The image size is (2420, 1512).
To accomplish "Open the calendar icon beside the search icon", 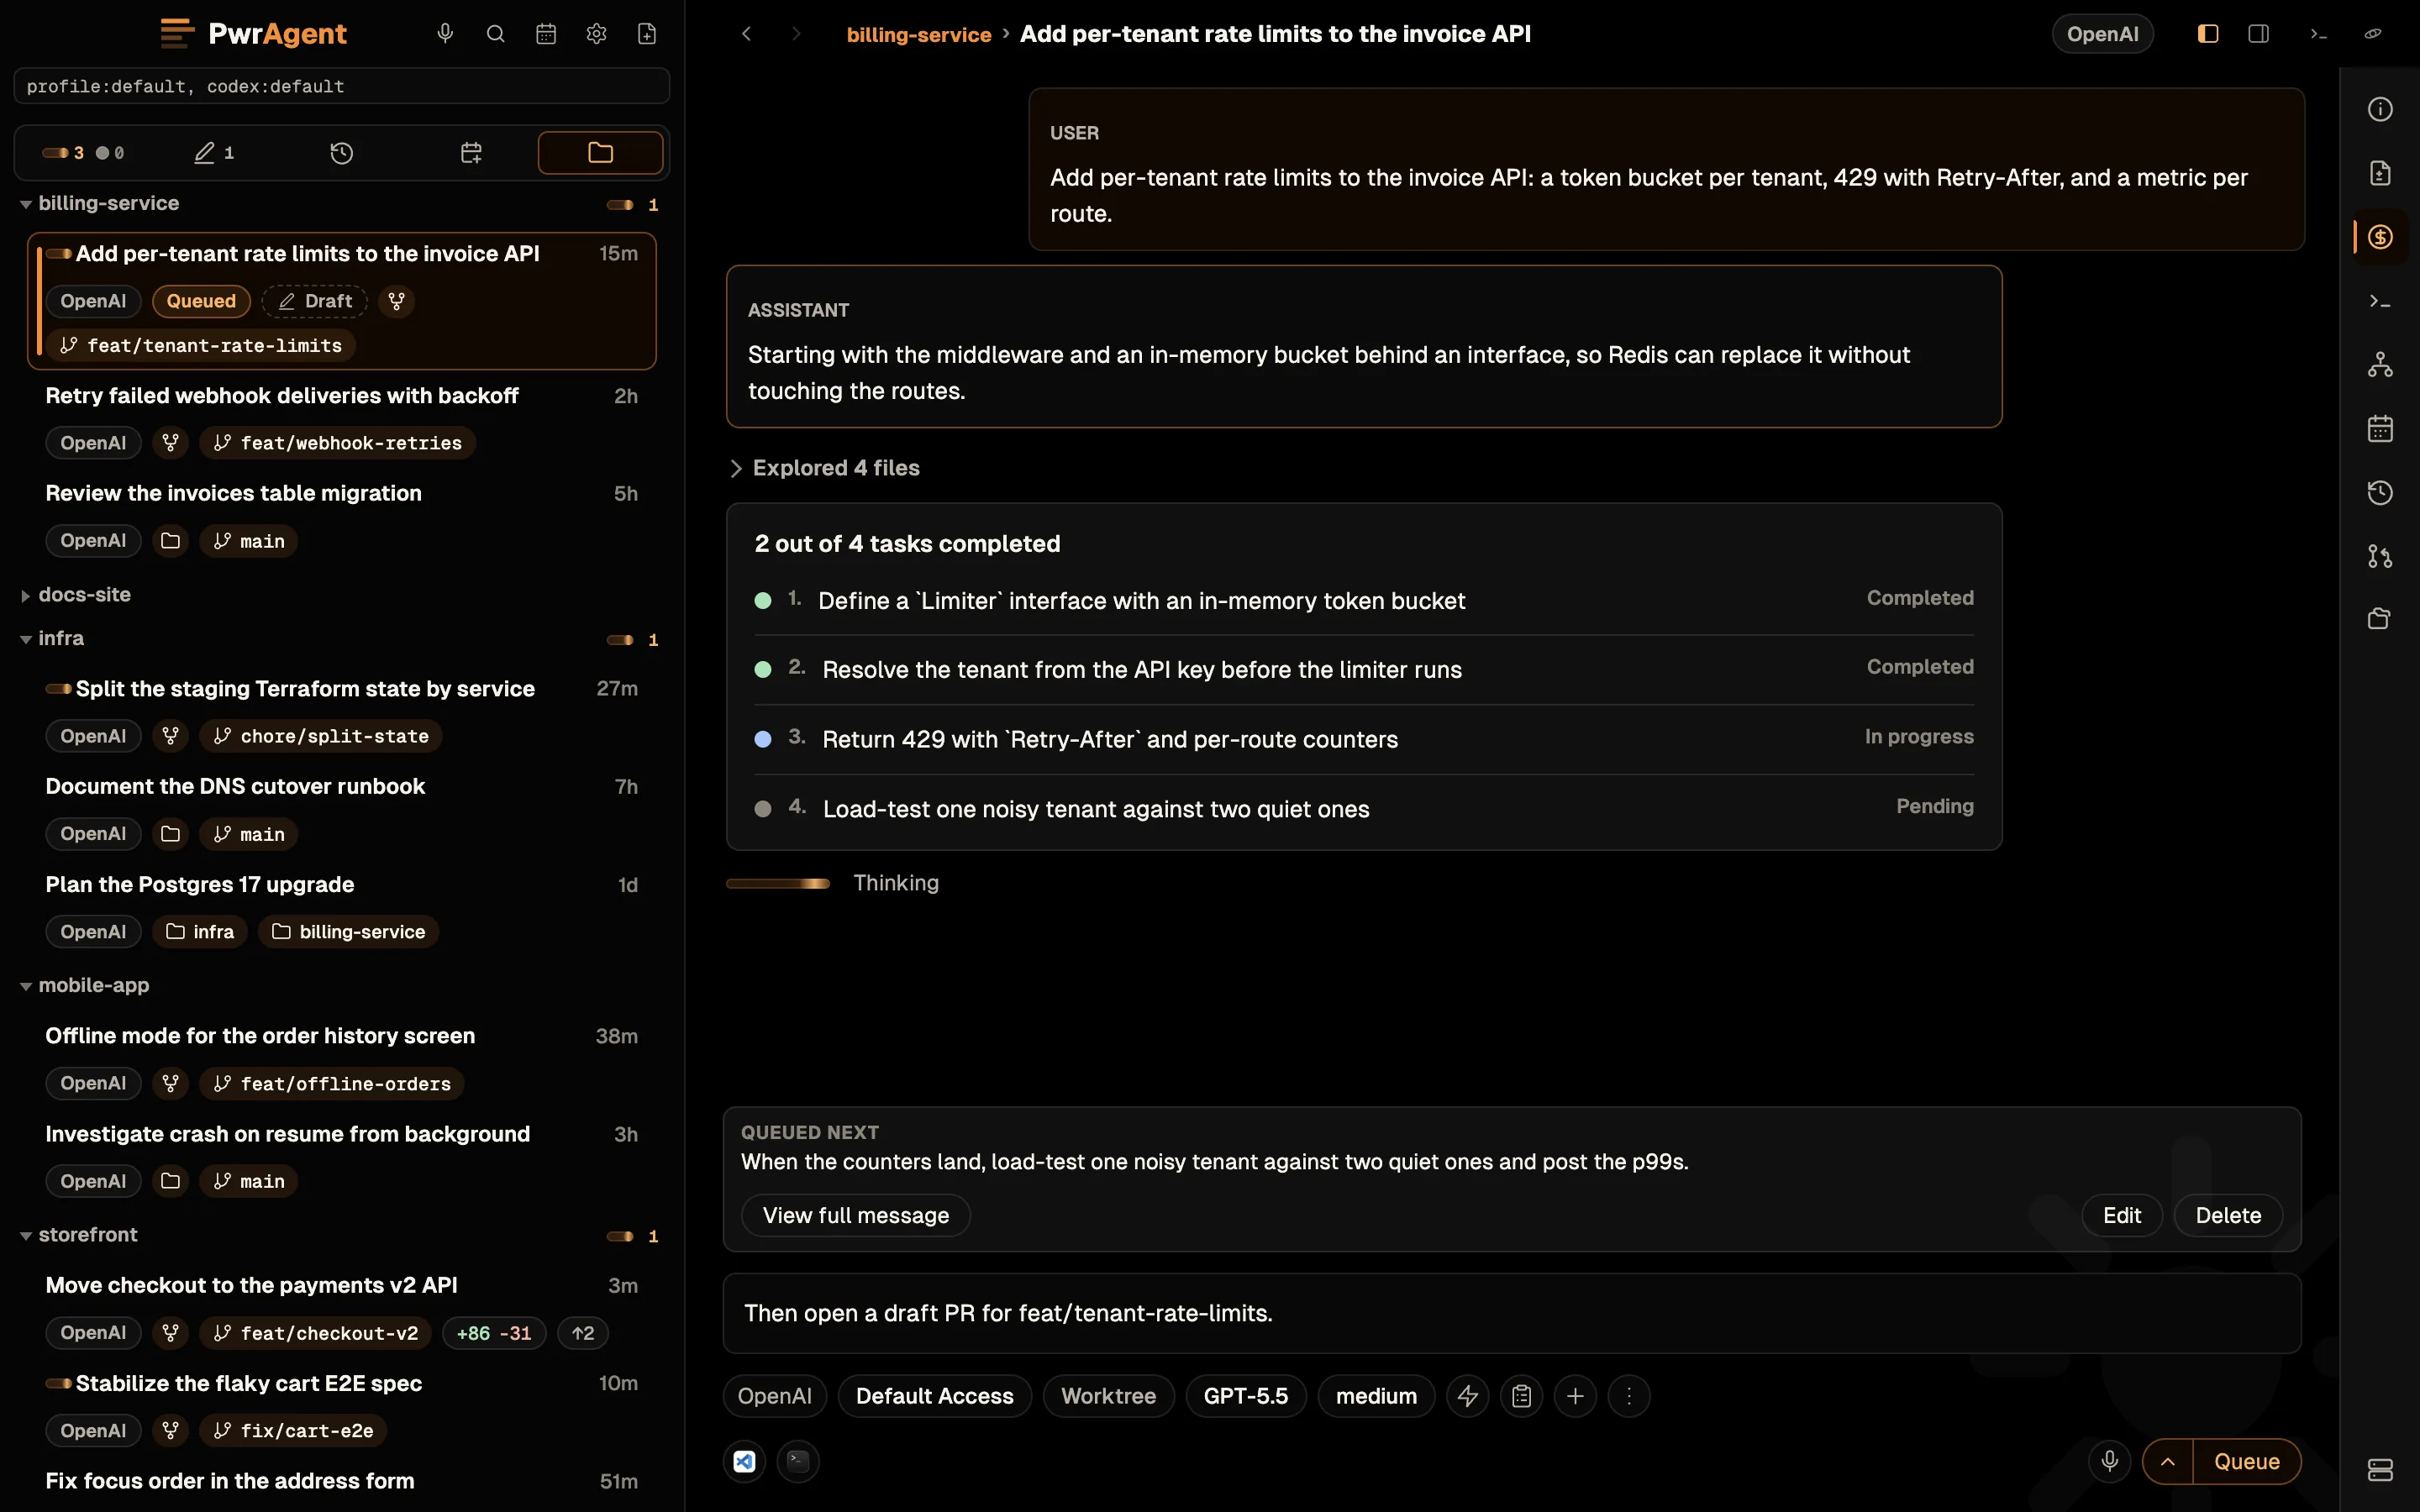I will [x=546, y=34].
